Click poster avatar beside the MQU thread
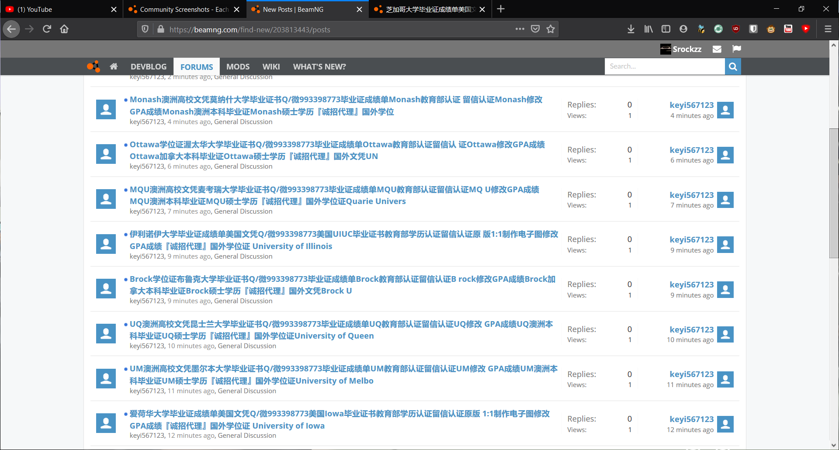This screenshot has width=839, height=450. (106, 199)
